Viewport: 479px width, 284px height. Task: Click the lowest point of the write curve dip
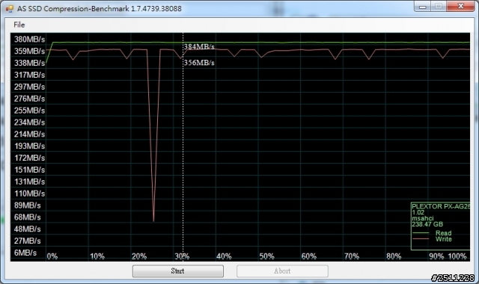pos(153,220)
